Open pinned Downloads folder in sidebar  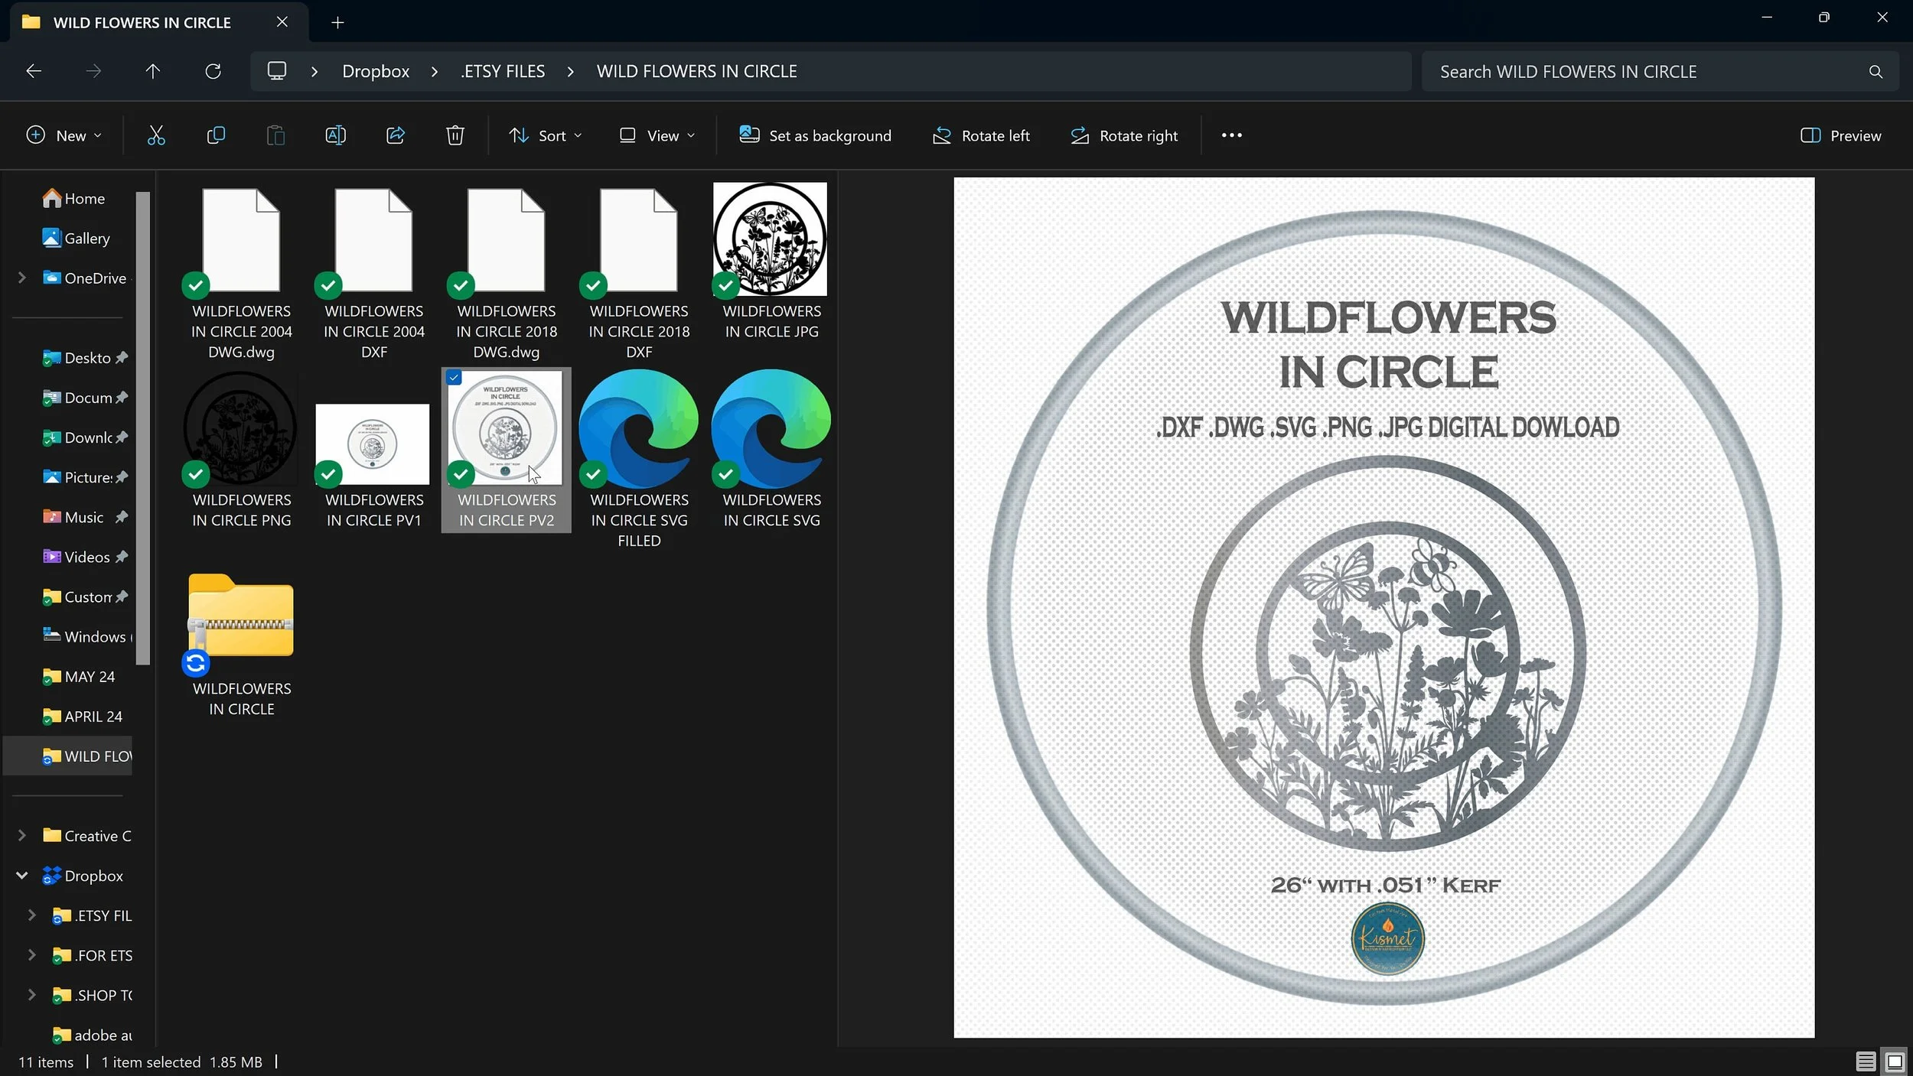(x=84, y=437)
